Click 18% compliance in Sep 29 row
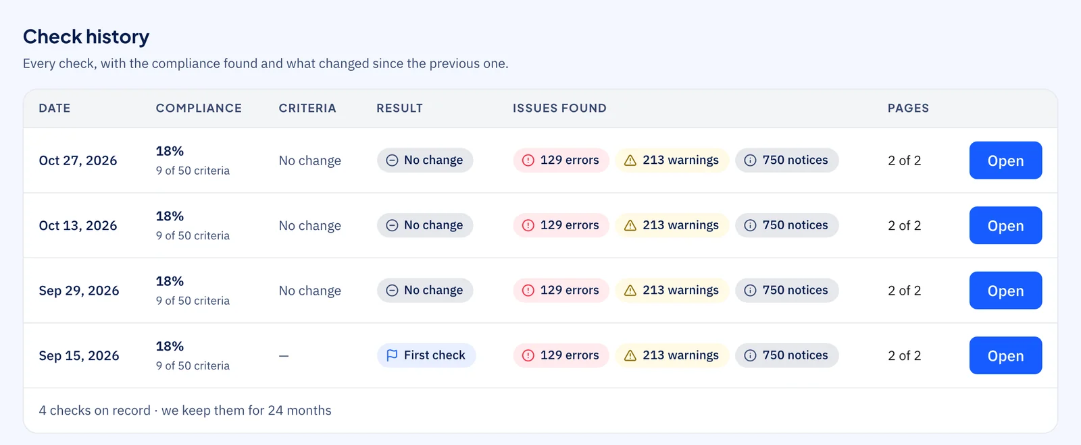 point(170,281)
